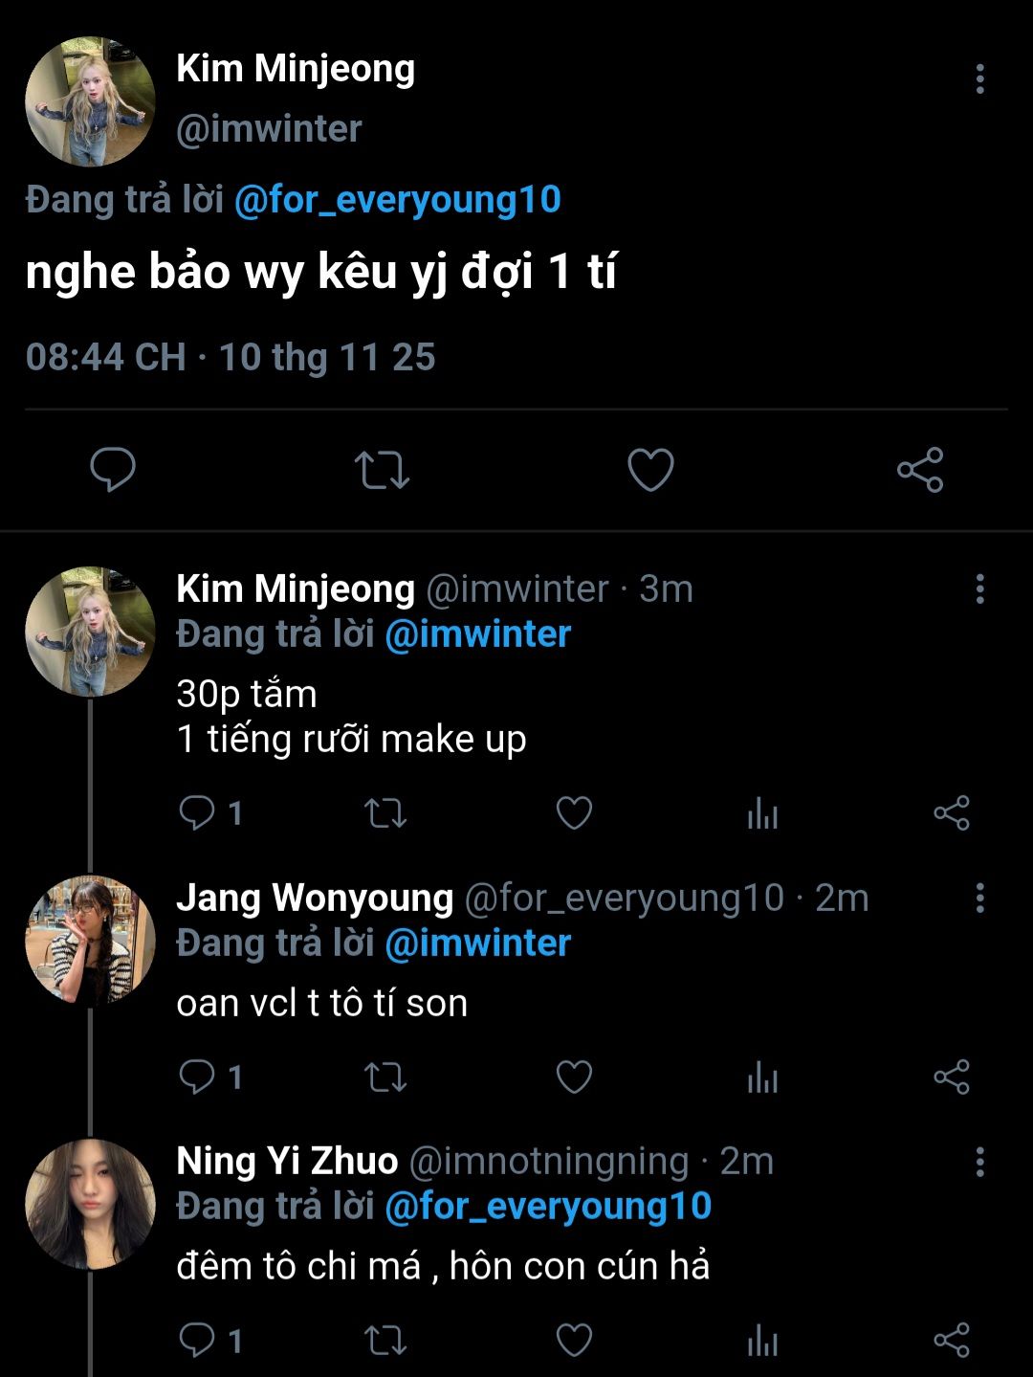
Task: Open @for_everyoung10 mention under main tweet header
Action: pos(397,200)
